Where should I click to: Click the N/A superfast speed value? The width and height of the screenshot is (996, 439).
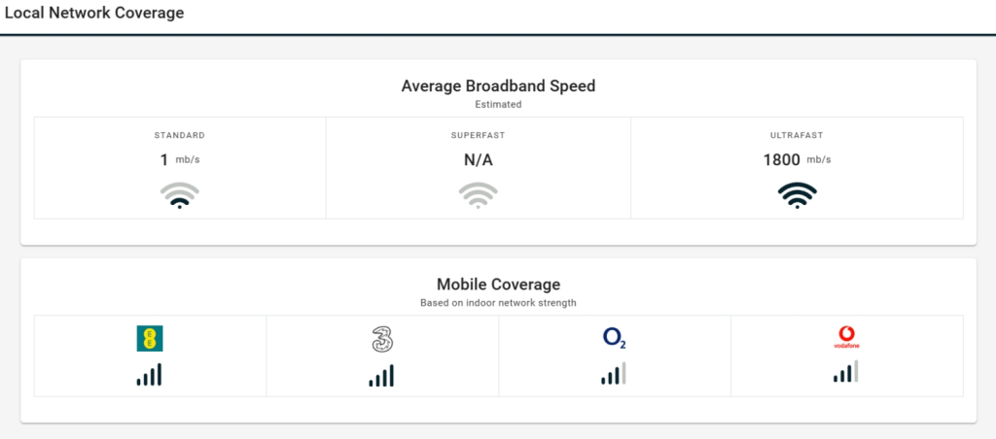(478, 160)
